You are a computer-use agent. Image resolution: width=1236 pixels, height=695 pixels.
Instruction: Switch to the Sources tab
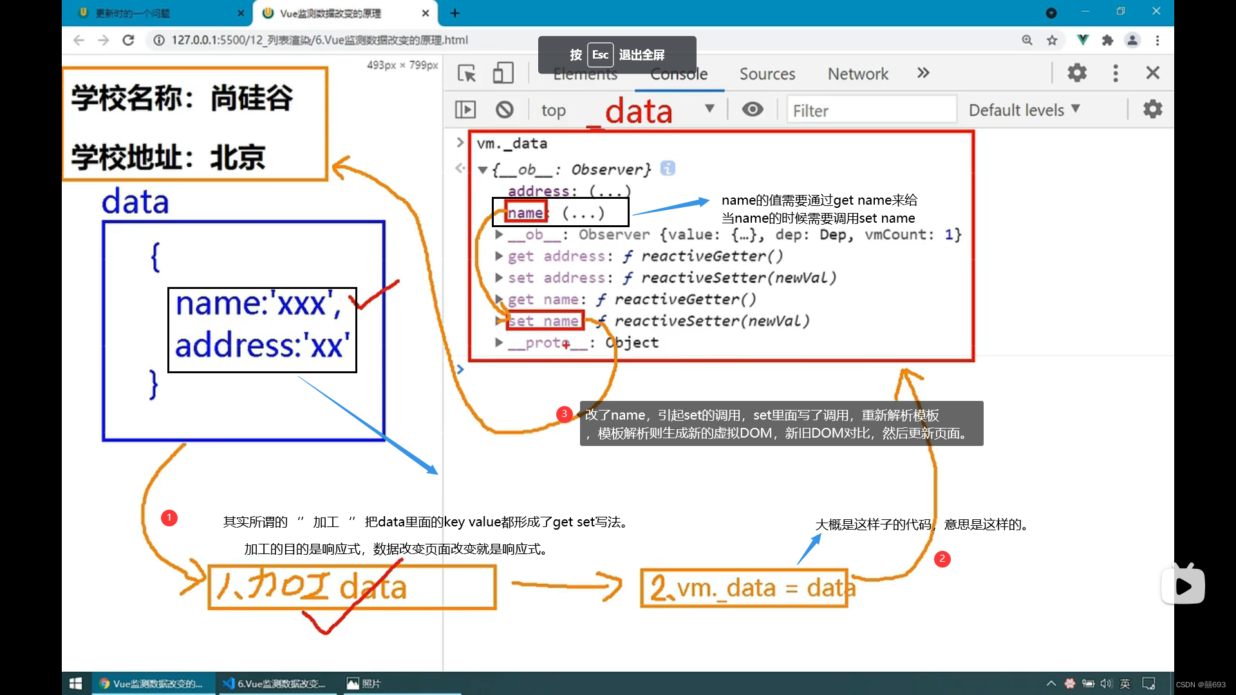[x=767, y=74]
